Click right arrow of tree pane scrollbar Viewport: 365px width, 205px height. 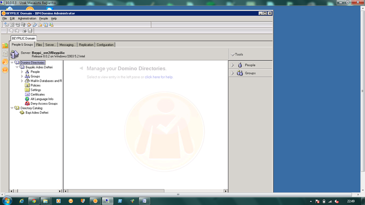pyautogui.click(x=60, y=191)
